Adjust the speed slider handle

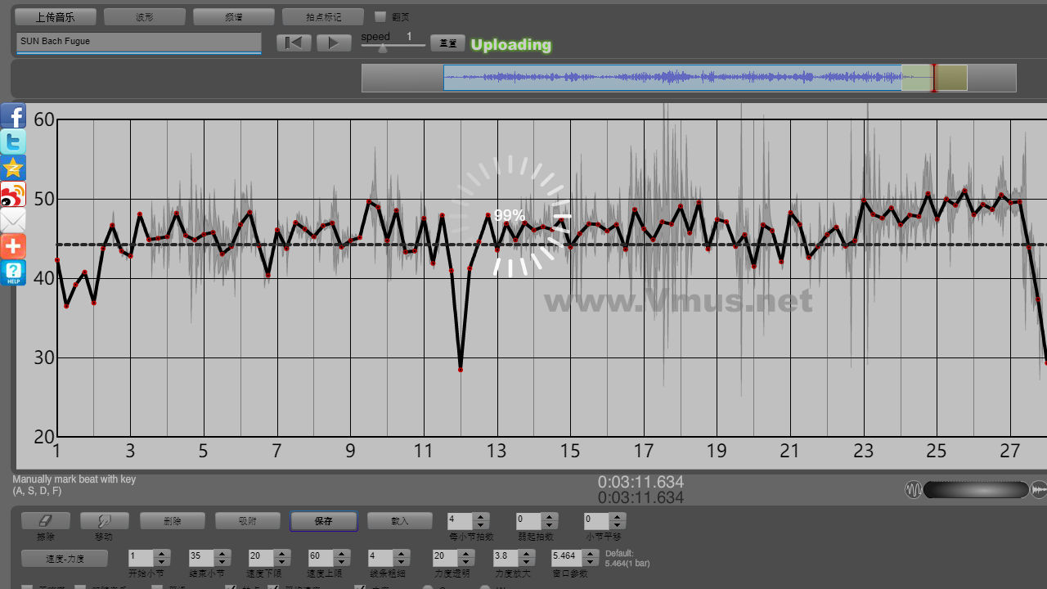[x=382, y=48]
